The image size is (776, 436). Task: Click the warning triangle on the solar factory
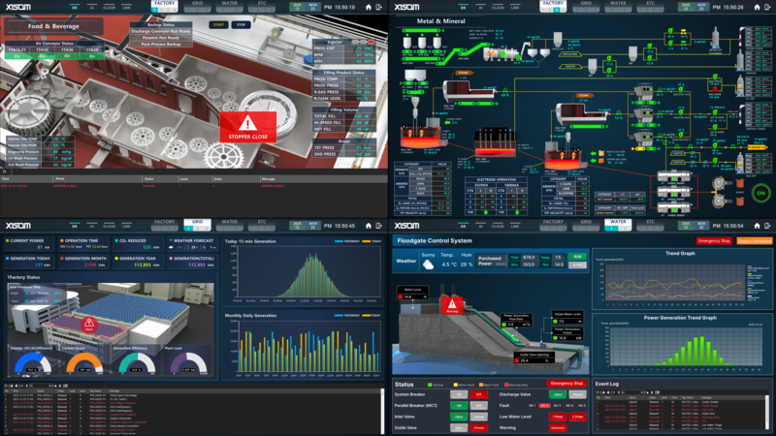(x=89, y=324)
